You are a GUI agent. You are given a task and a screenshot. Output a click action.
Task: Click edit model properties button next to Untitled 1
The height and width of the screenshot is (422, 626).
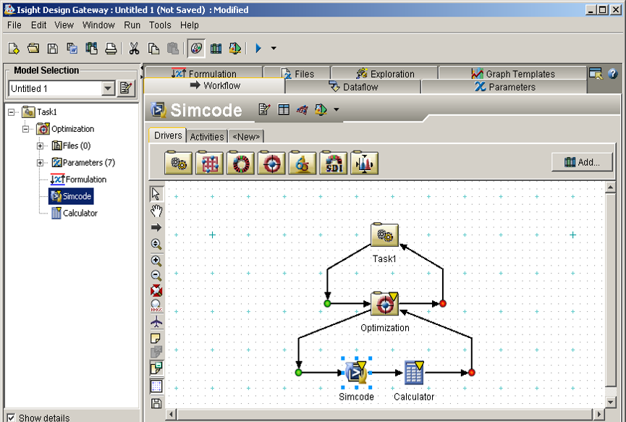click(126, 88)
